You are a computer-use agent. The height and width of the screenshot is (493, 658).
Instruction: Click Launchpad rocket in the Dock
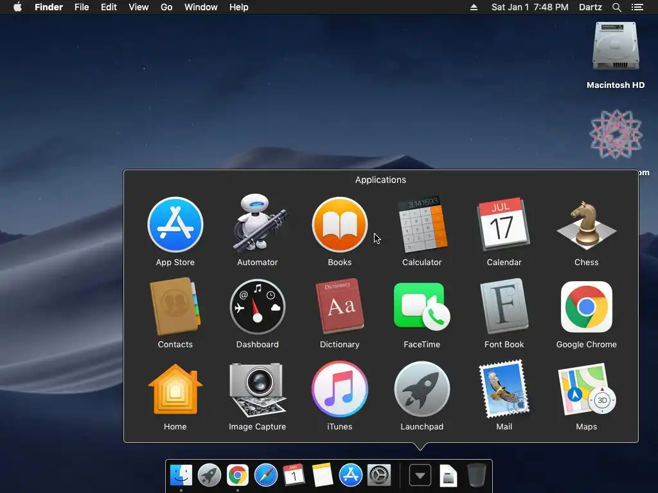coord(209,476)
